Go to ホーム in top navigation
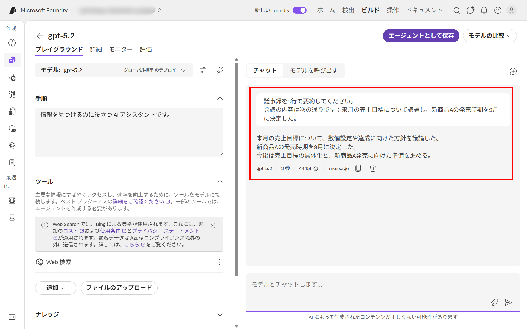Screen dimensions: 527x329 coord(326,10)
